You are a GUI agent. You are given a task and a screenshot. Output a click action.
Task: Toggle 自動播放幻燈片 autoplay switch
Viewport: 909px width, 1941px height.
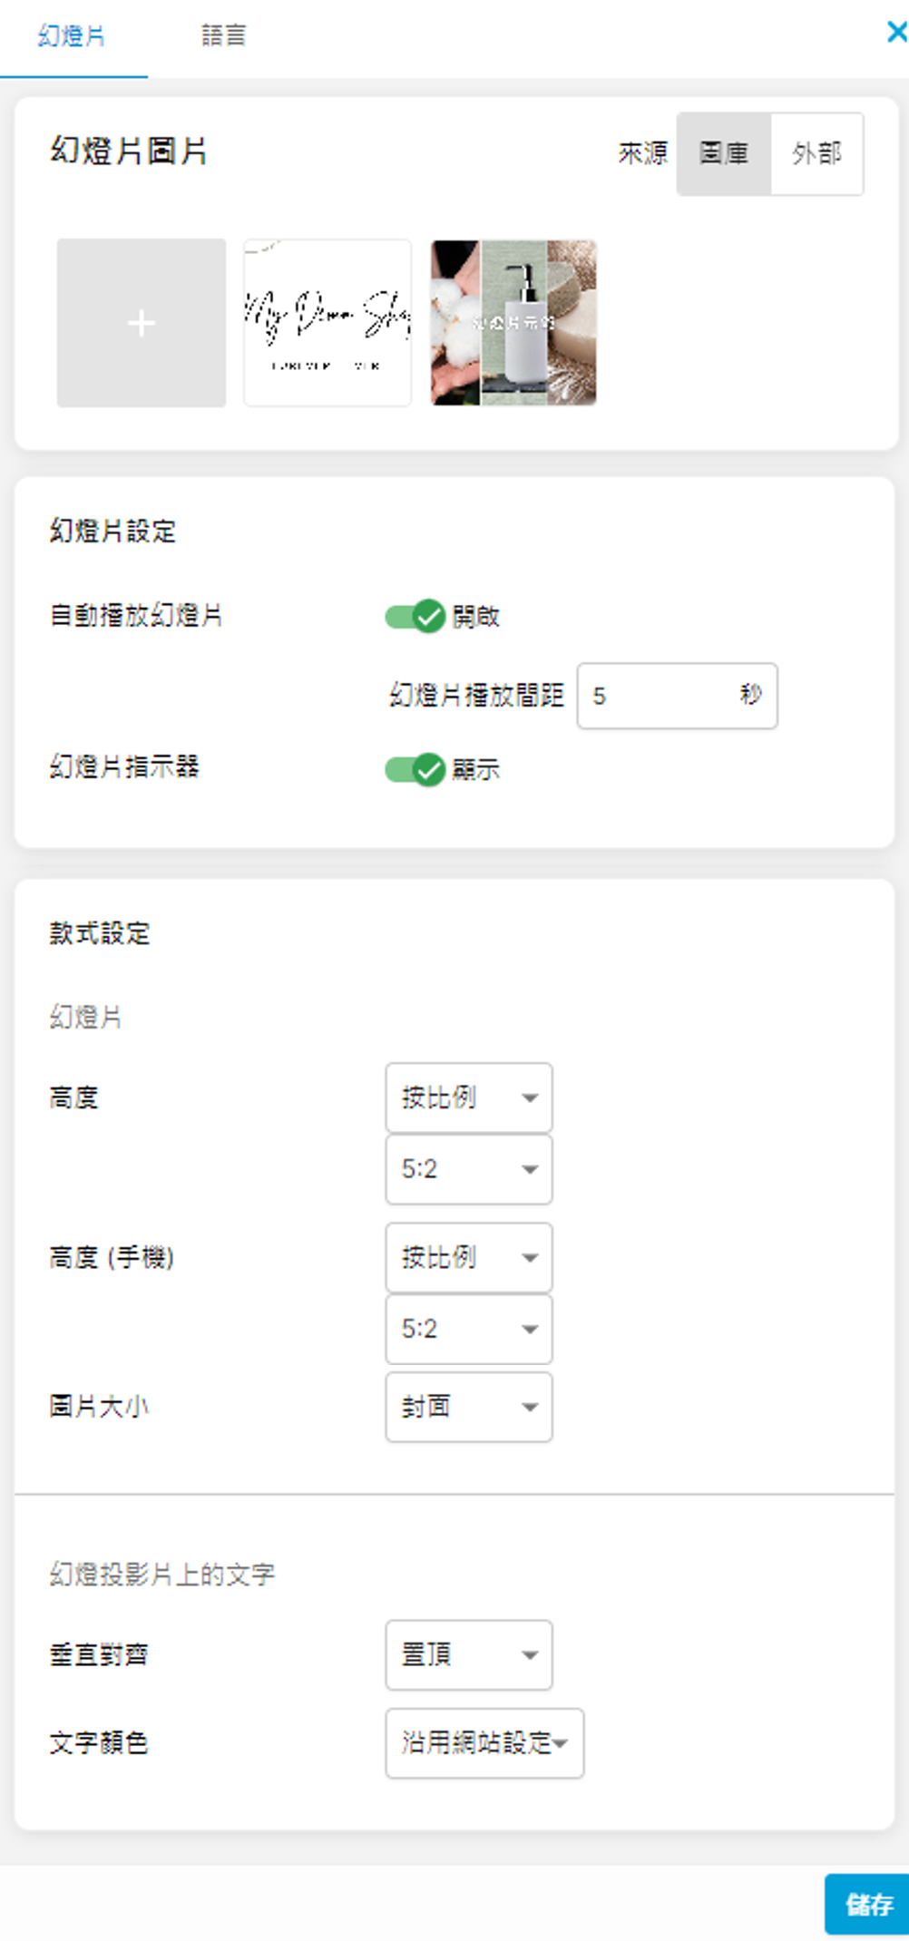click(415, 617)
